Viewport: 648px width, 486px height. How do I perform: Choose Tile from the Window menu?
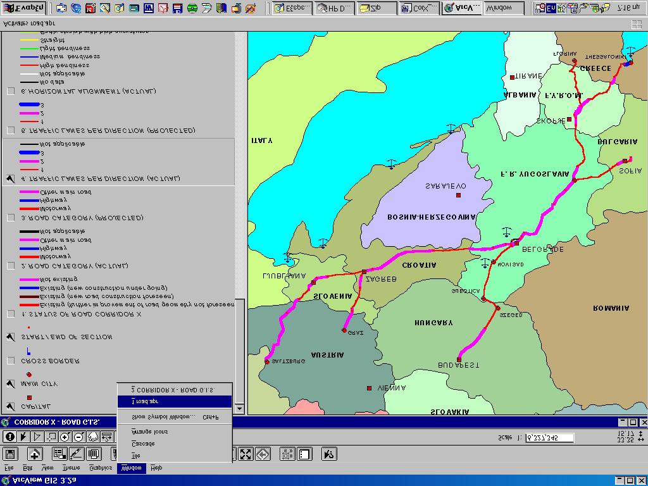pos(175,456)
